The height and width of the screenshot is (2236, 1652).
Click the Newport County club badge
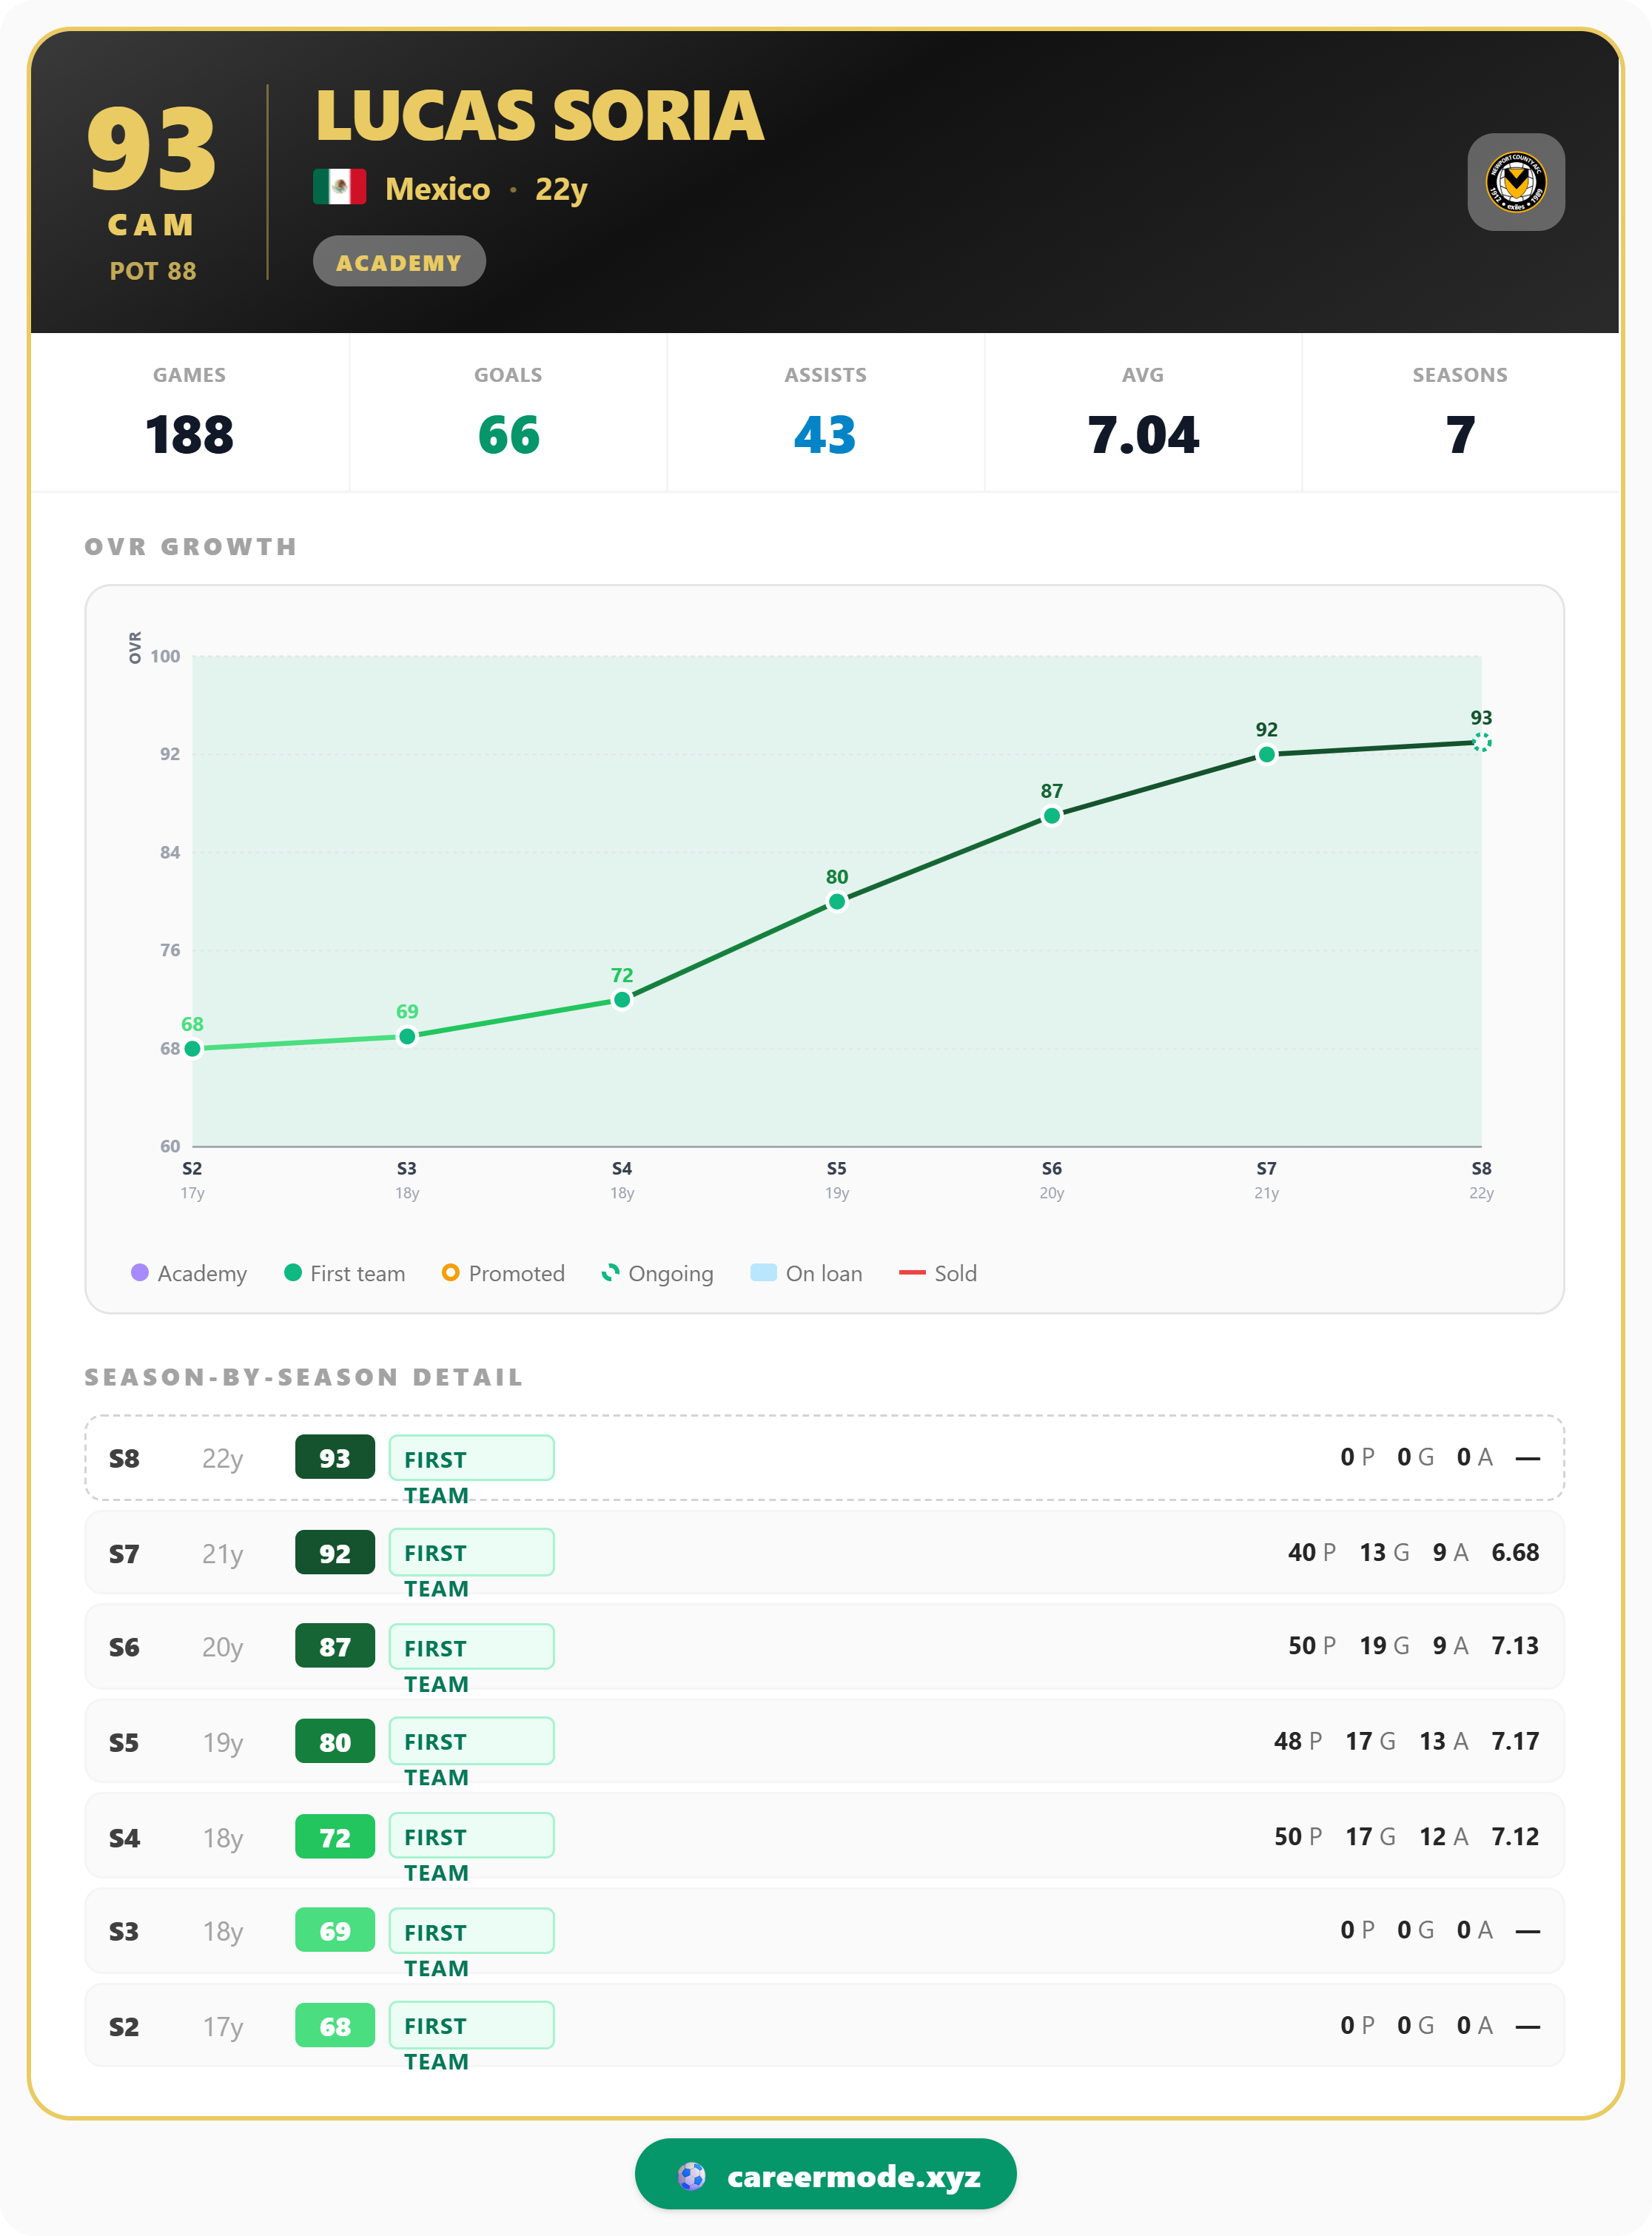point(1515,182)
